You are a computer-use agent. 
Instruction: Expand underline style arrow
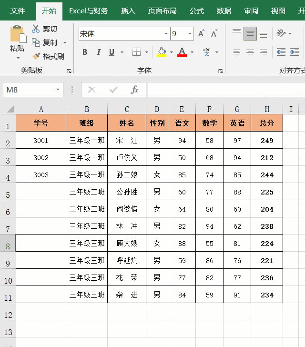tap(122, 52)
